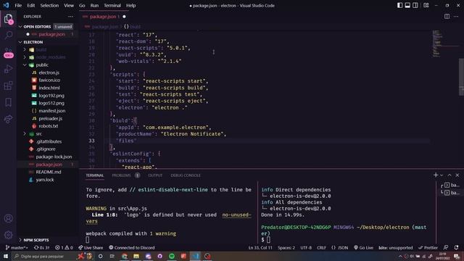Viewport: 464px width, 261px height.
Task: Maximize the panel size with caret icon
Action: [449, 175]
